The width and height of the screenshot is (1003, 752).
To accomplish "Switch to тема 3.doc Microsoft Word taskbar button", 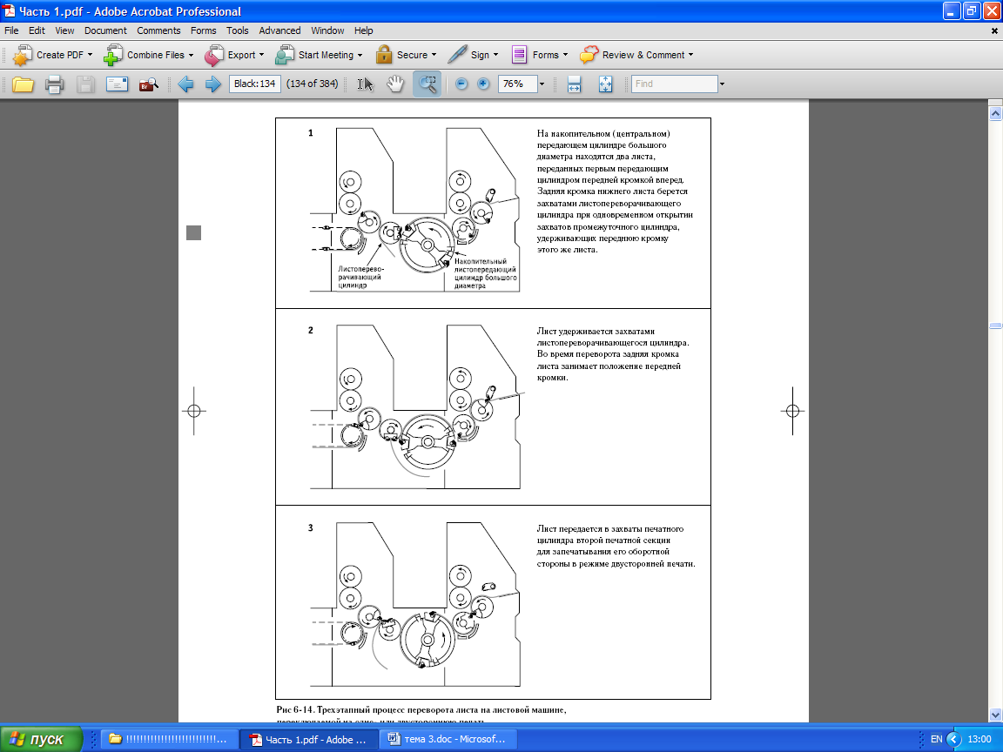I will pos(448,739).
